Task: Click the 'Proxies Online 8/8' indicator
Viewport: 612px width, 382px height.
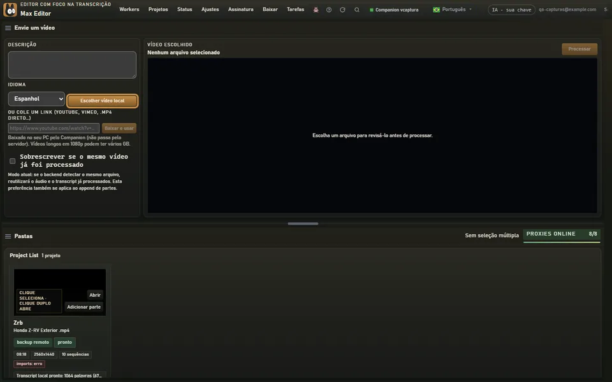Action: pos(562,235)
